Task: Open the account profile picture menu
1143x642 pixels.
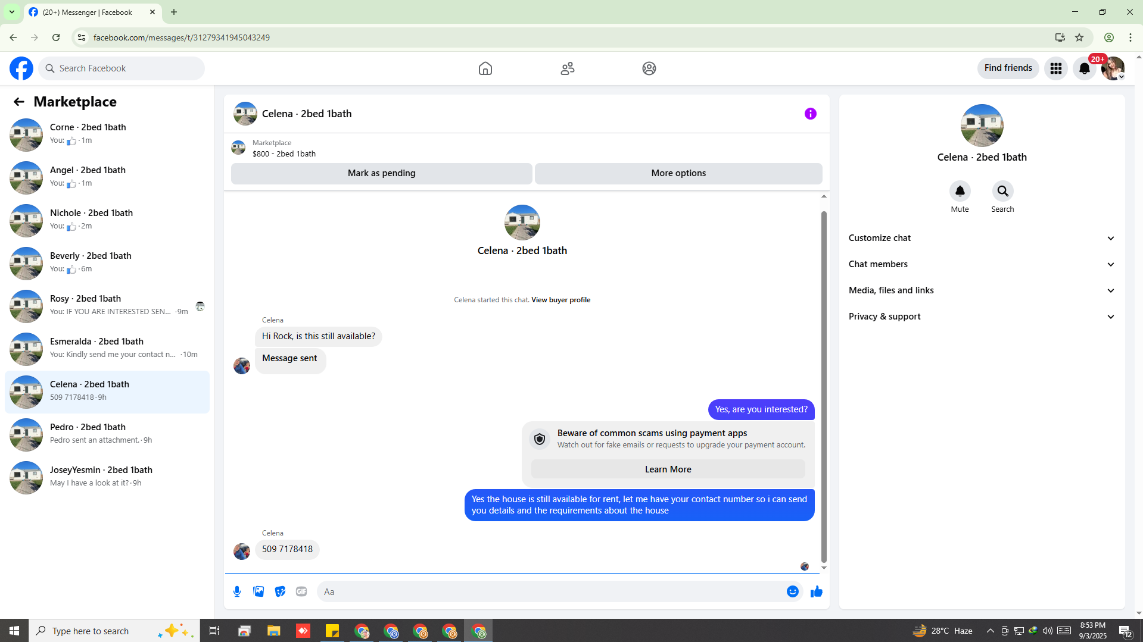Action: pos(1113,68)
